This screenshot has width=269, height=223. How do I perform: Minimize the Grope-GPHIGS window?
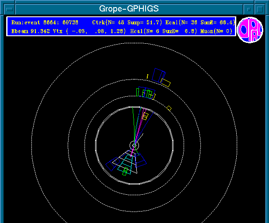click(x=249, y=8)
